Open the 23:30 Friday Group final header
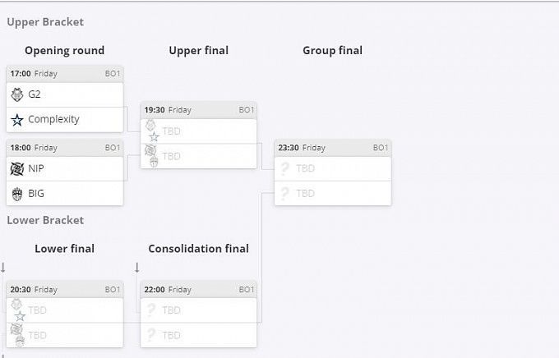This screenshot has height=358, width=559. coord(332,148)
